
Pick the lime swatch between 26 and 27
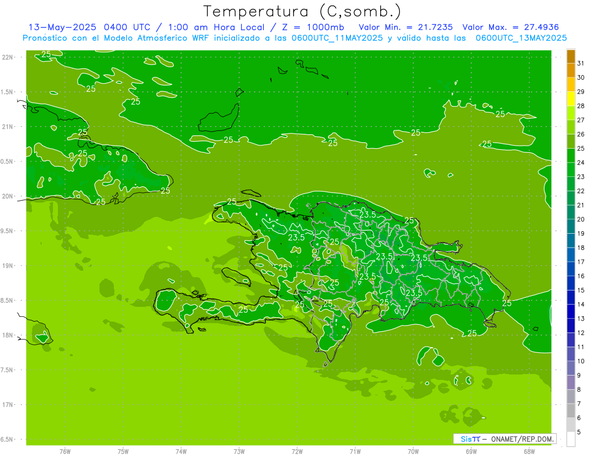tap(571, 127)
